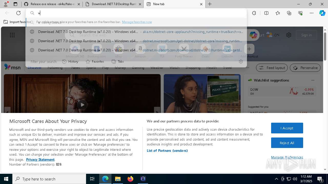Viewport: 328px width, 184px height.
Task: Open Settings and more ellipsis menu
Action: 312,13
